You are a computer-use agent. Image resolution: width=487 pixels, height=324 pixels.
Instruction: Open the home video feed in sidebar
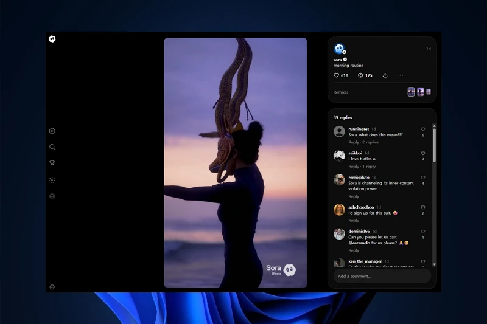52,131
